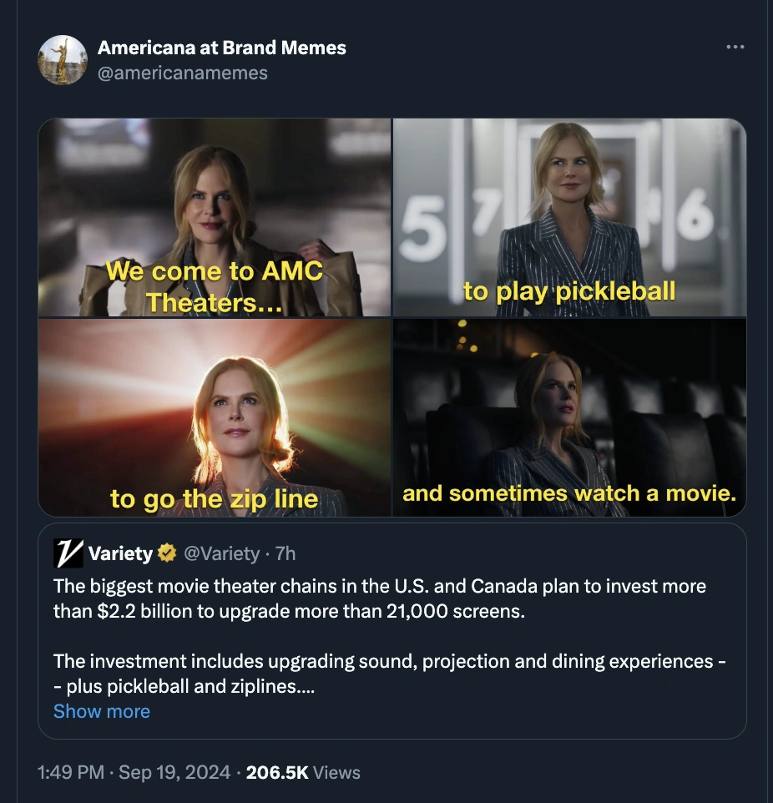This screenshot has width=773, height=803.
Task: Click the @americanamemes handle
Action: (183, 73)
